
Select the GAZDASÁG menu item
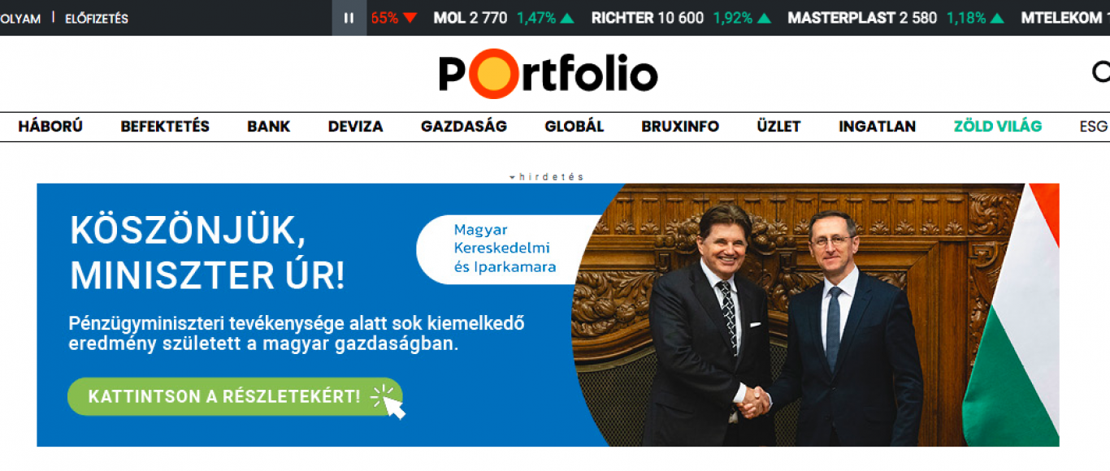[464, 127]
